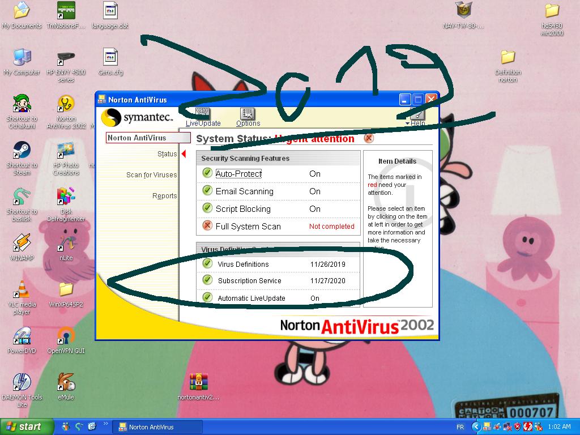The height and width of the screenshot is (435, 580).
Task: Click the Virus Definitions row label
Action: [x=243, y=264]
